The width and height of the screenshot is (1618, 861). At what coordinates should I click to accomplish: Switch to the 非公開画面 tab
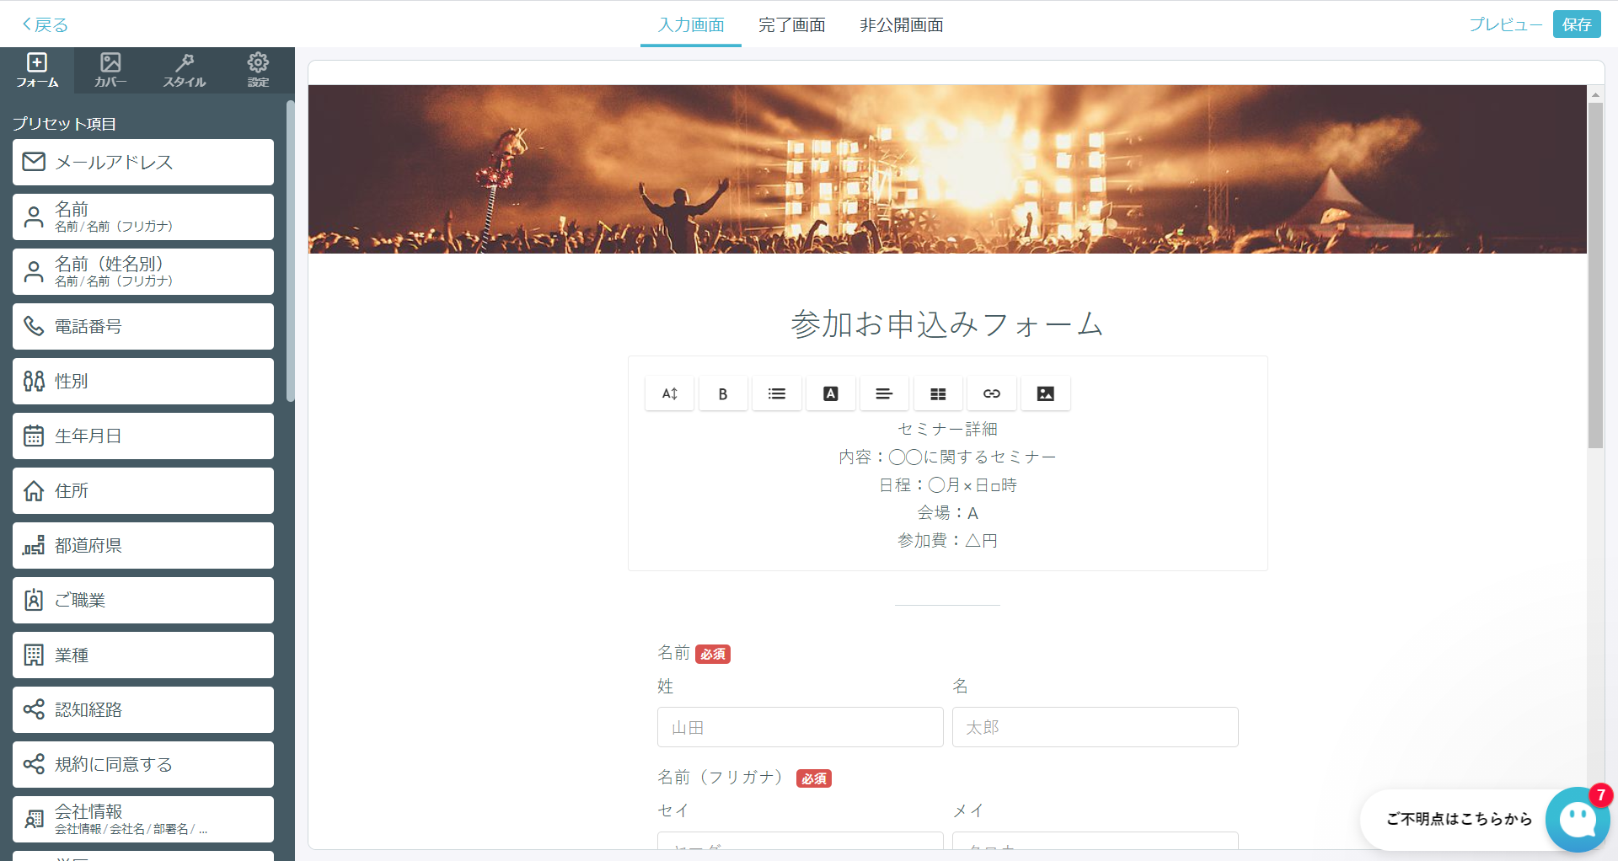tap(900, 24)
